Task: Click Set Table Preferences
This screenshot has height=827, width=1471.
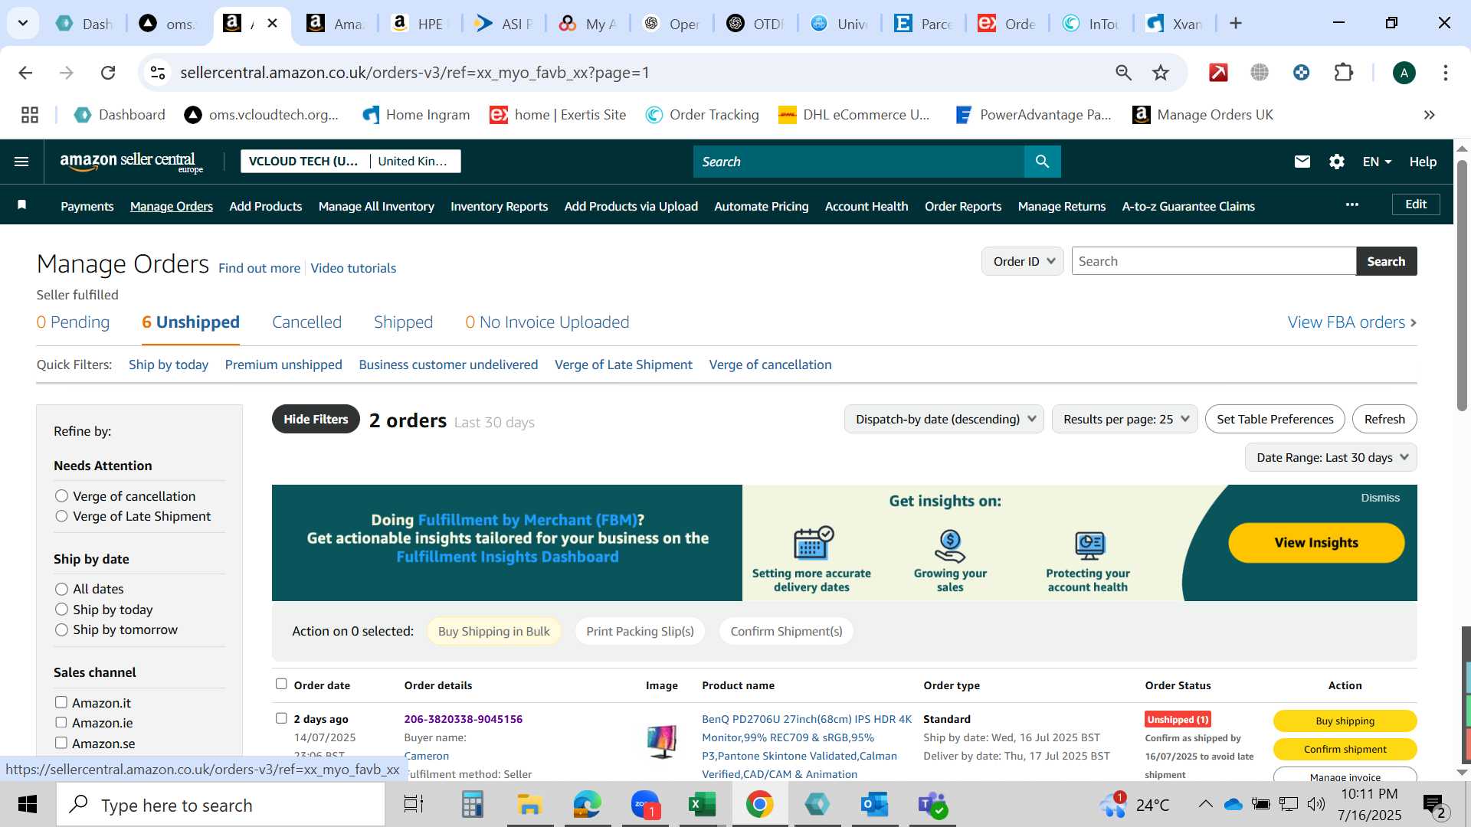Action: click(1274, 419)
